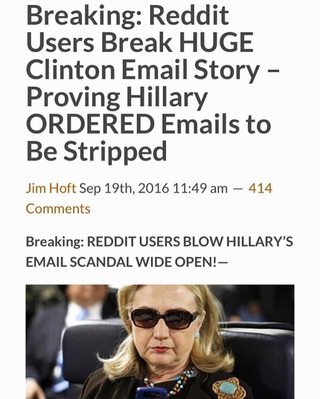Open the Jim Hoft author link

[51, 189]
